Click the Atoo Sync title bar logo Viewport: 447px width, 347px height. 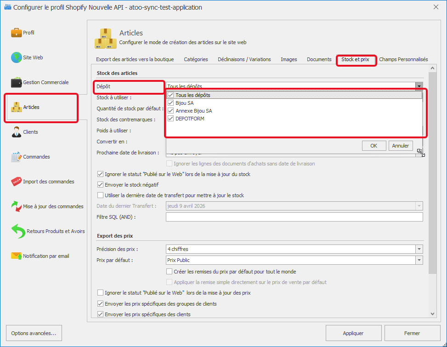pyautogui.click(x=7, y=7)
